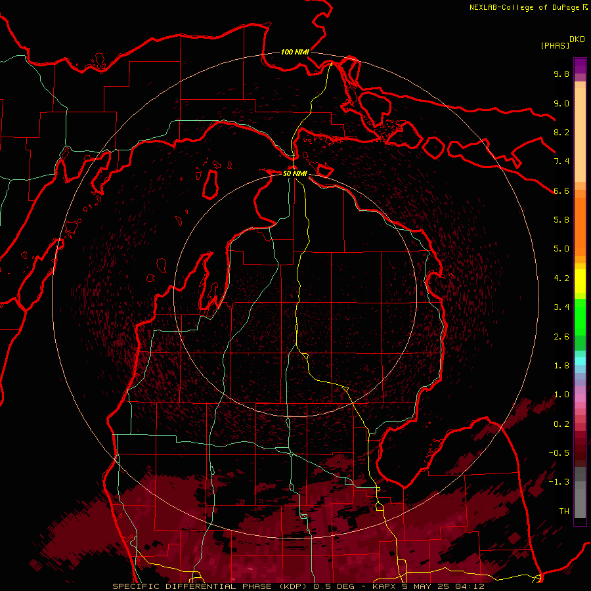Click the 6.6 value on the color scale
This screenshot has height=591, width=591.
click(x=561, y=190)
